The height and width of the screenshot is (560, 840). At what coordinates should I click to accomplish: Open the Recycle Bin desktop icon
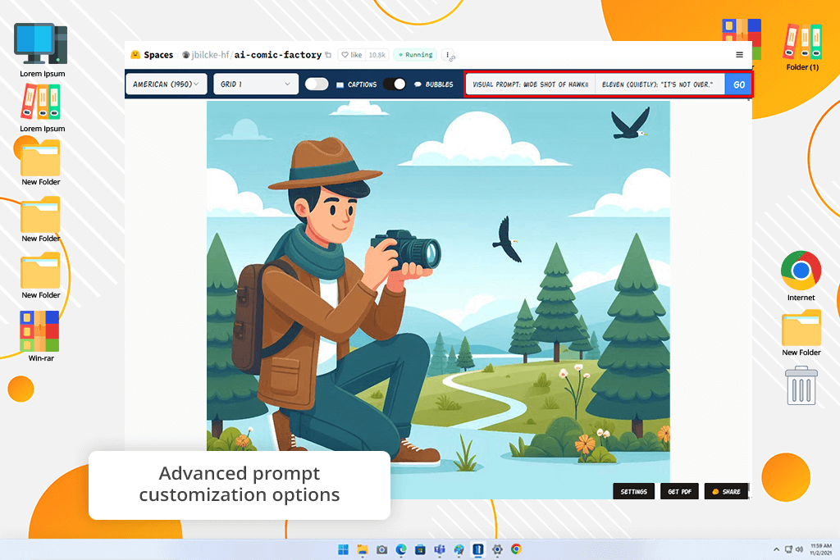(x=801, y=385)
